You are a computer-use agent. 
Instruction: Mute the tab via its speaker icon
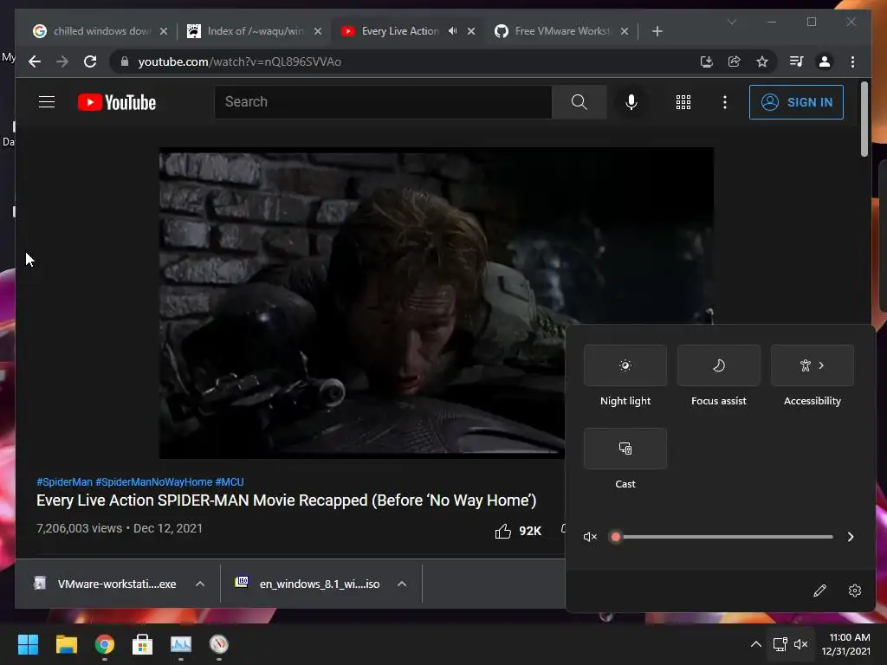452,31
